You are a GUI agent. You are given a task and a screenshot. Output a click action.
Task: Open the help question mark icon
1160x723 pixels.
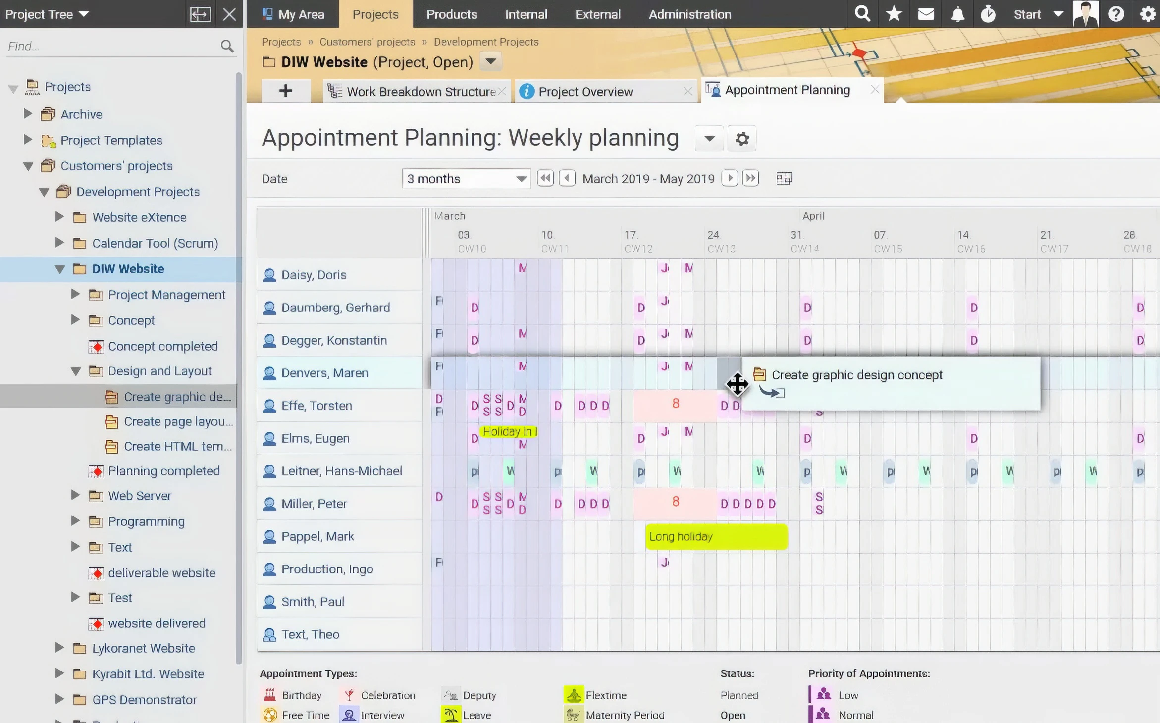click(x=1116, y=14)
